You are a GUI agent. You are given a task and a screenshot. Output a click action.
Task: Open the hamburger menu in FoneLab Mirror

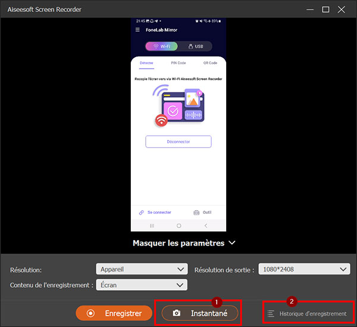[137, 30]
